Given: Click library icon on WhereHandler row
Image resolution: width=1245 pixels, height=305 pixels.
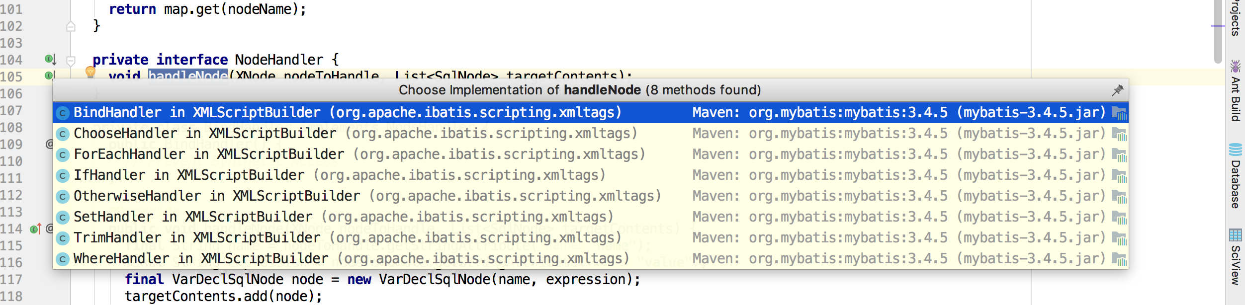Looking at the screenshot, I should 1119,259.
